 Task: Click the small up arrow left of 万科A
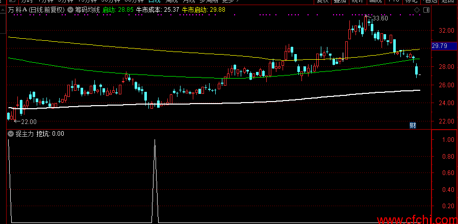[x=3, y=10]
